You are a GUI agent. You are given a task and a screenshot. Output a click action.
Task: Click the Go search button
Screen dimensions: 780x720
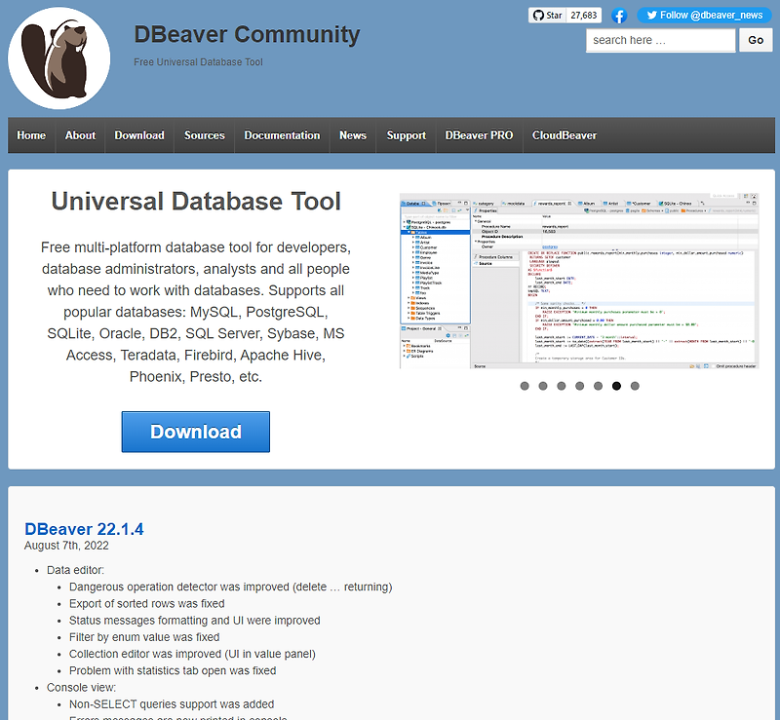tap(756, 40)
